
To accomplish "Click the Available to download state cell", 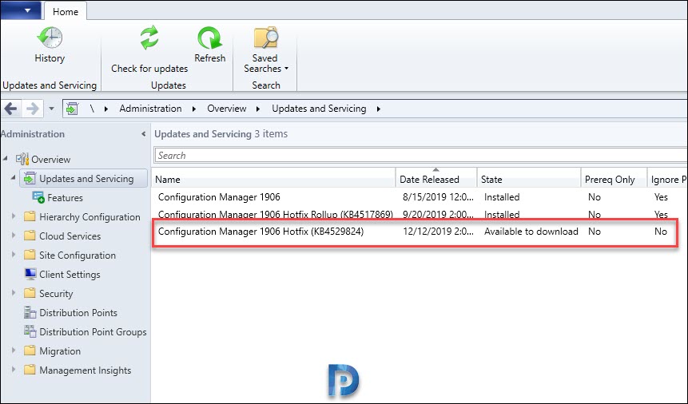I will point(531,232).
